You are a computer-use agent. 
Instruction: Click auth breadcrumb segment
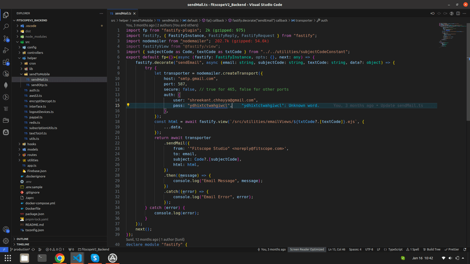(x=322, y=20)
